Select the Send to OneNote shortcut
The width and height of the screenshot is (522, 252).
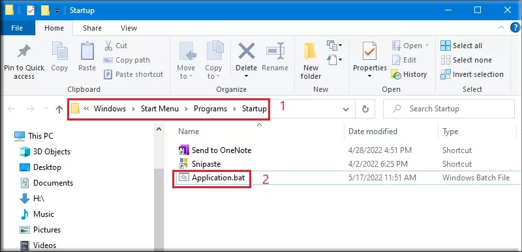(x=215, y=150)
